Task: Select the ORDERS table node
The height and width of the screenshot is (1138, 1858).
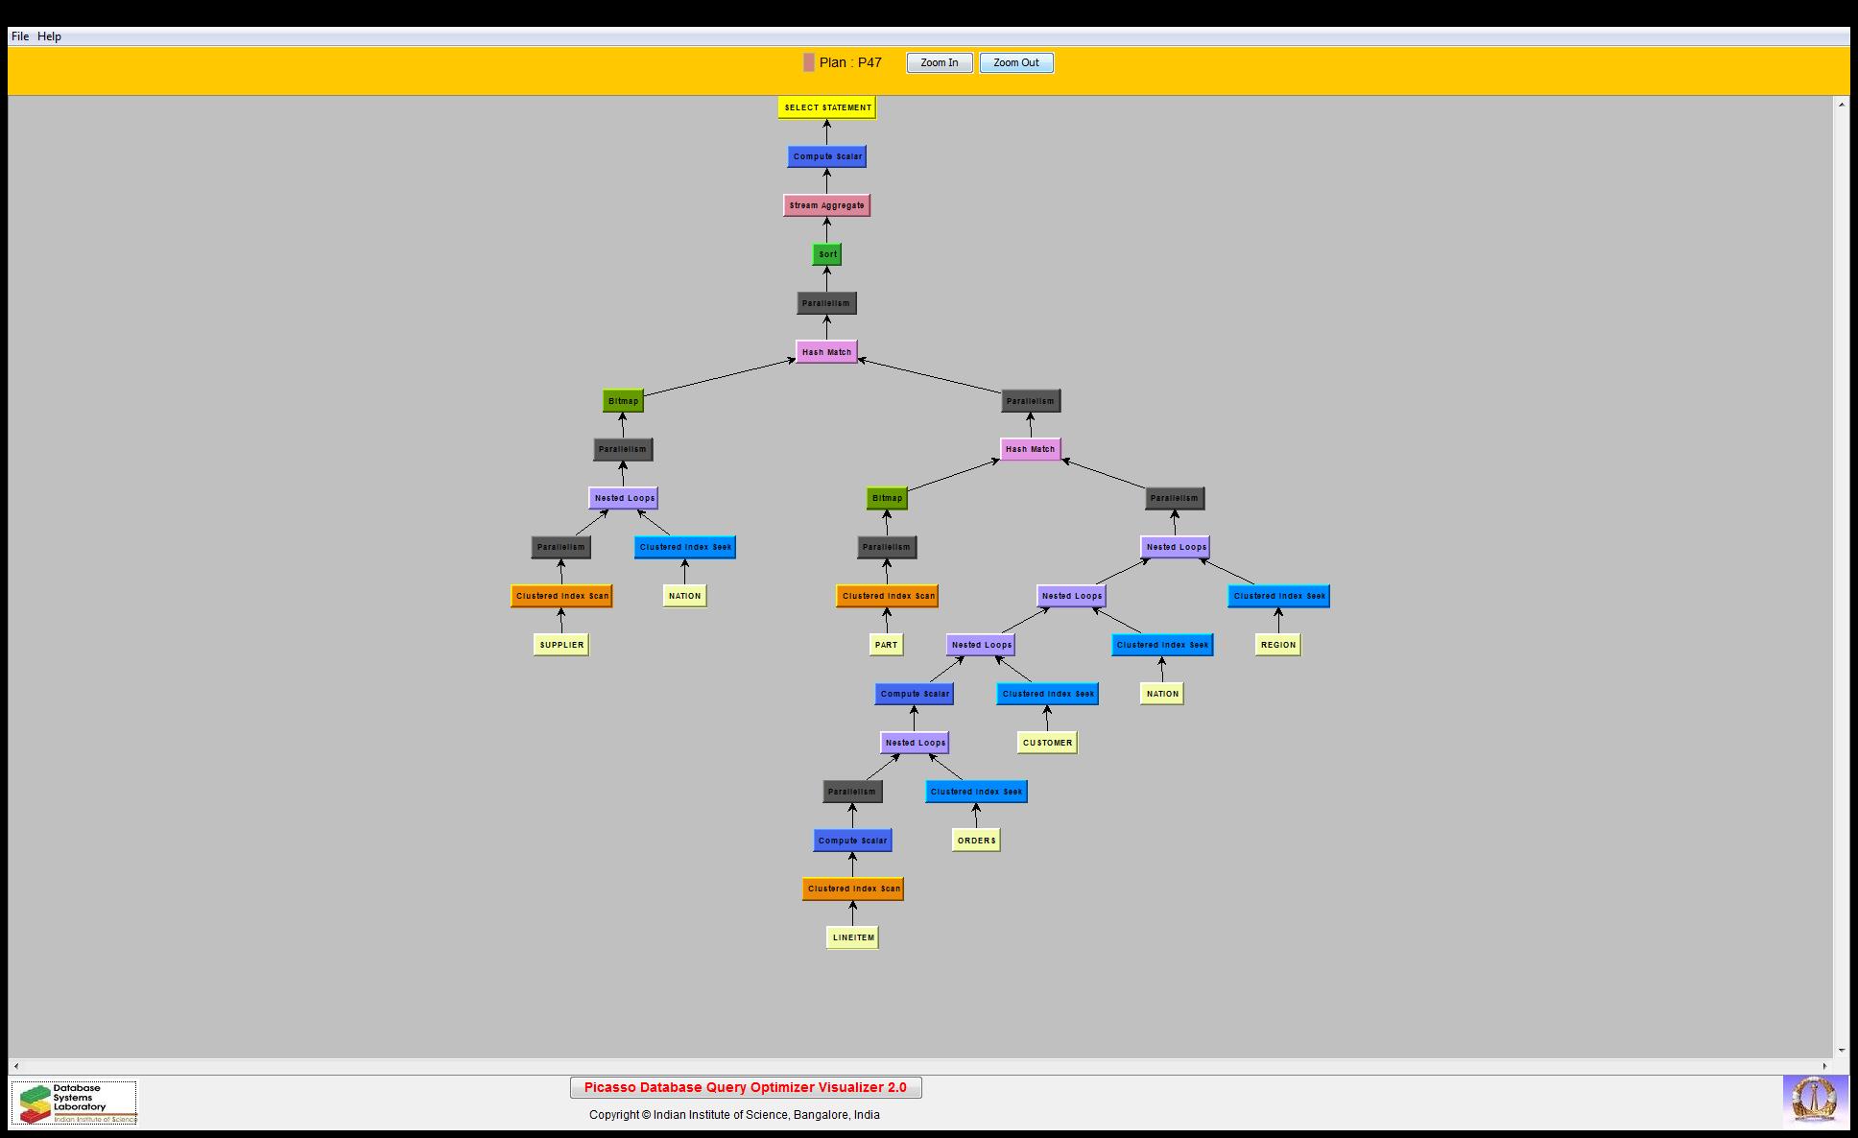Action: tap(976, 841)
